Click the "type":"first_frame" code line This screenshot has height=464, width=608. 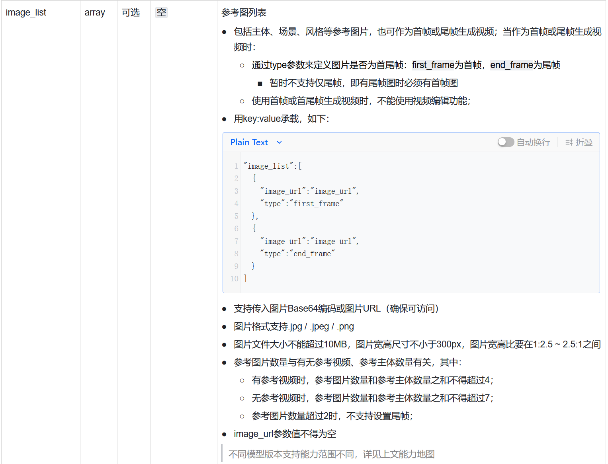[x=301, y=204]
